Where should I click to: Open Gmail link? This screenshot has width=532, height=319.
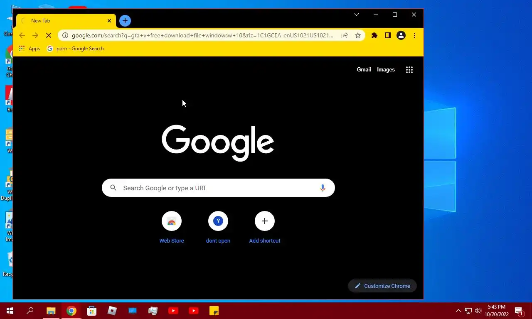tap(364, 69)
